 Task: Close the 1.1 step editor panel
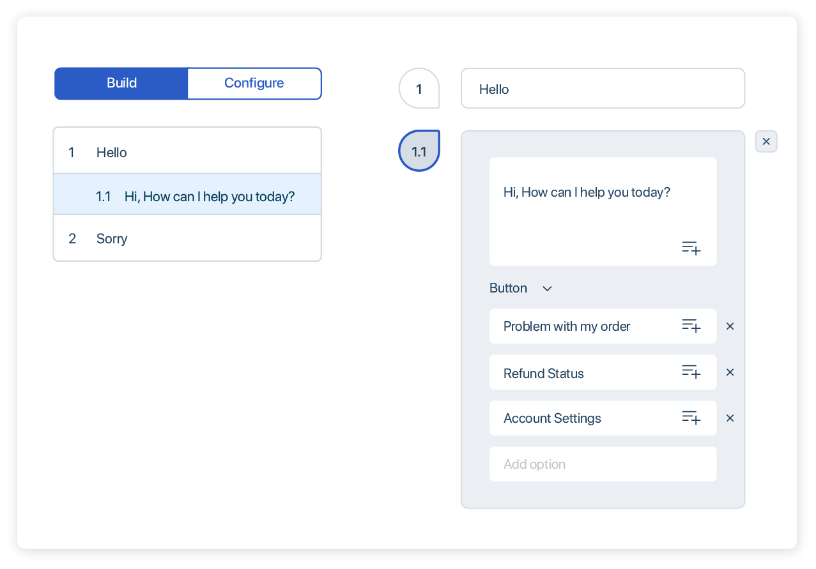(x=766, y=142)
